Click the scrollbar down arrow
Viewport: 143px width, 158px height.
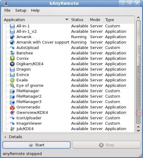138,131
